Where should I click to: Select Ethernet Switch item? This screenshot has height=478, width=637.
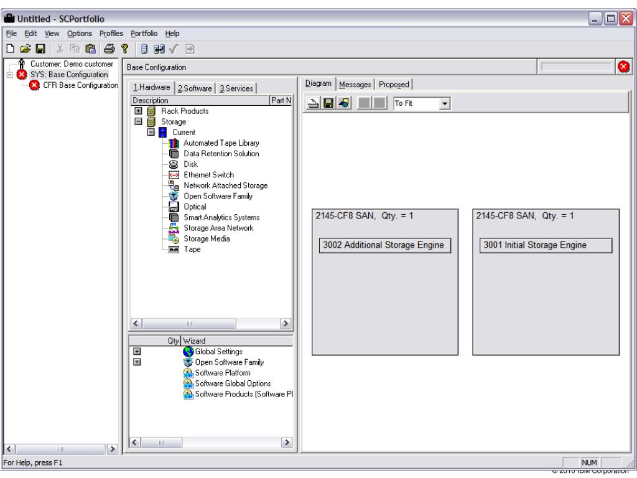pyautogui.click(x=209, y=175)
